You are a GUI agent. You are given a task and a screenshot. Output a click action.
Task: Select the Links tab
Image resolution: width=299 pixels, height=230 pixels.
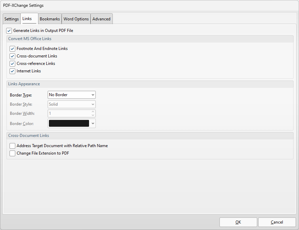[29, 19]
